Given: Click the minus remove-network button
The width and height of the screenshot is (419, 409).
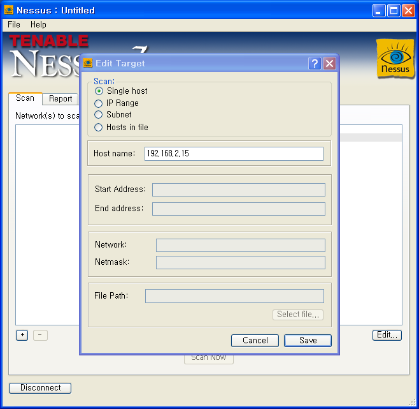Looking at the screenshot, I should [x=40, y=335].
